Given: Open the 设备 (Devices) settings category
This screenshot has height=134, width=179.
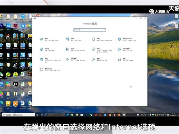Looking at the screenshot, I should pos(74,39).
